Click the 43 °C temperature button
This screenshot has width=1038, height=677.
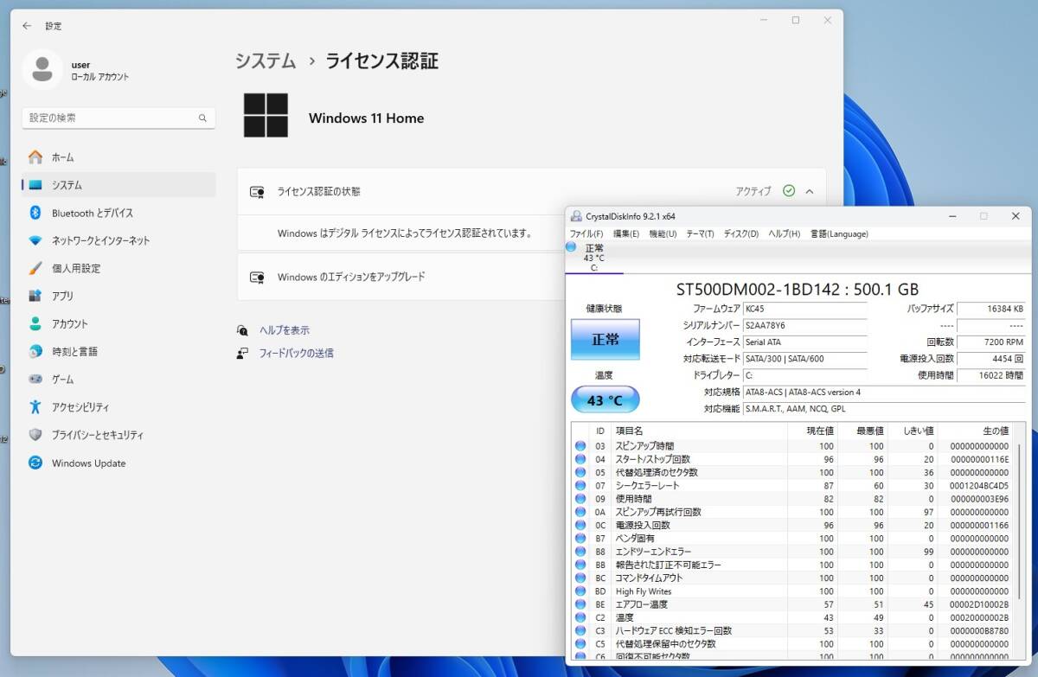click(x=605, y=400)
